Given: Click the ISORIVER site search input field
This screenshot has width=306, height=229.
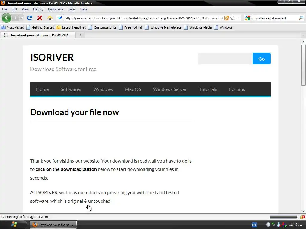Looking at the screenshot, I should coord(225,59).
